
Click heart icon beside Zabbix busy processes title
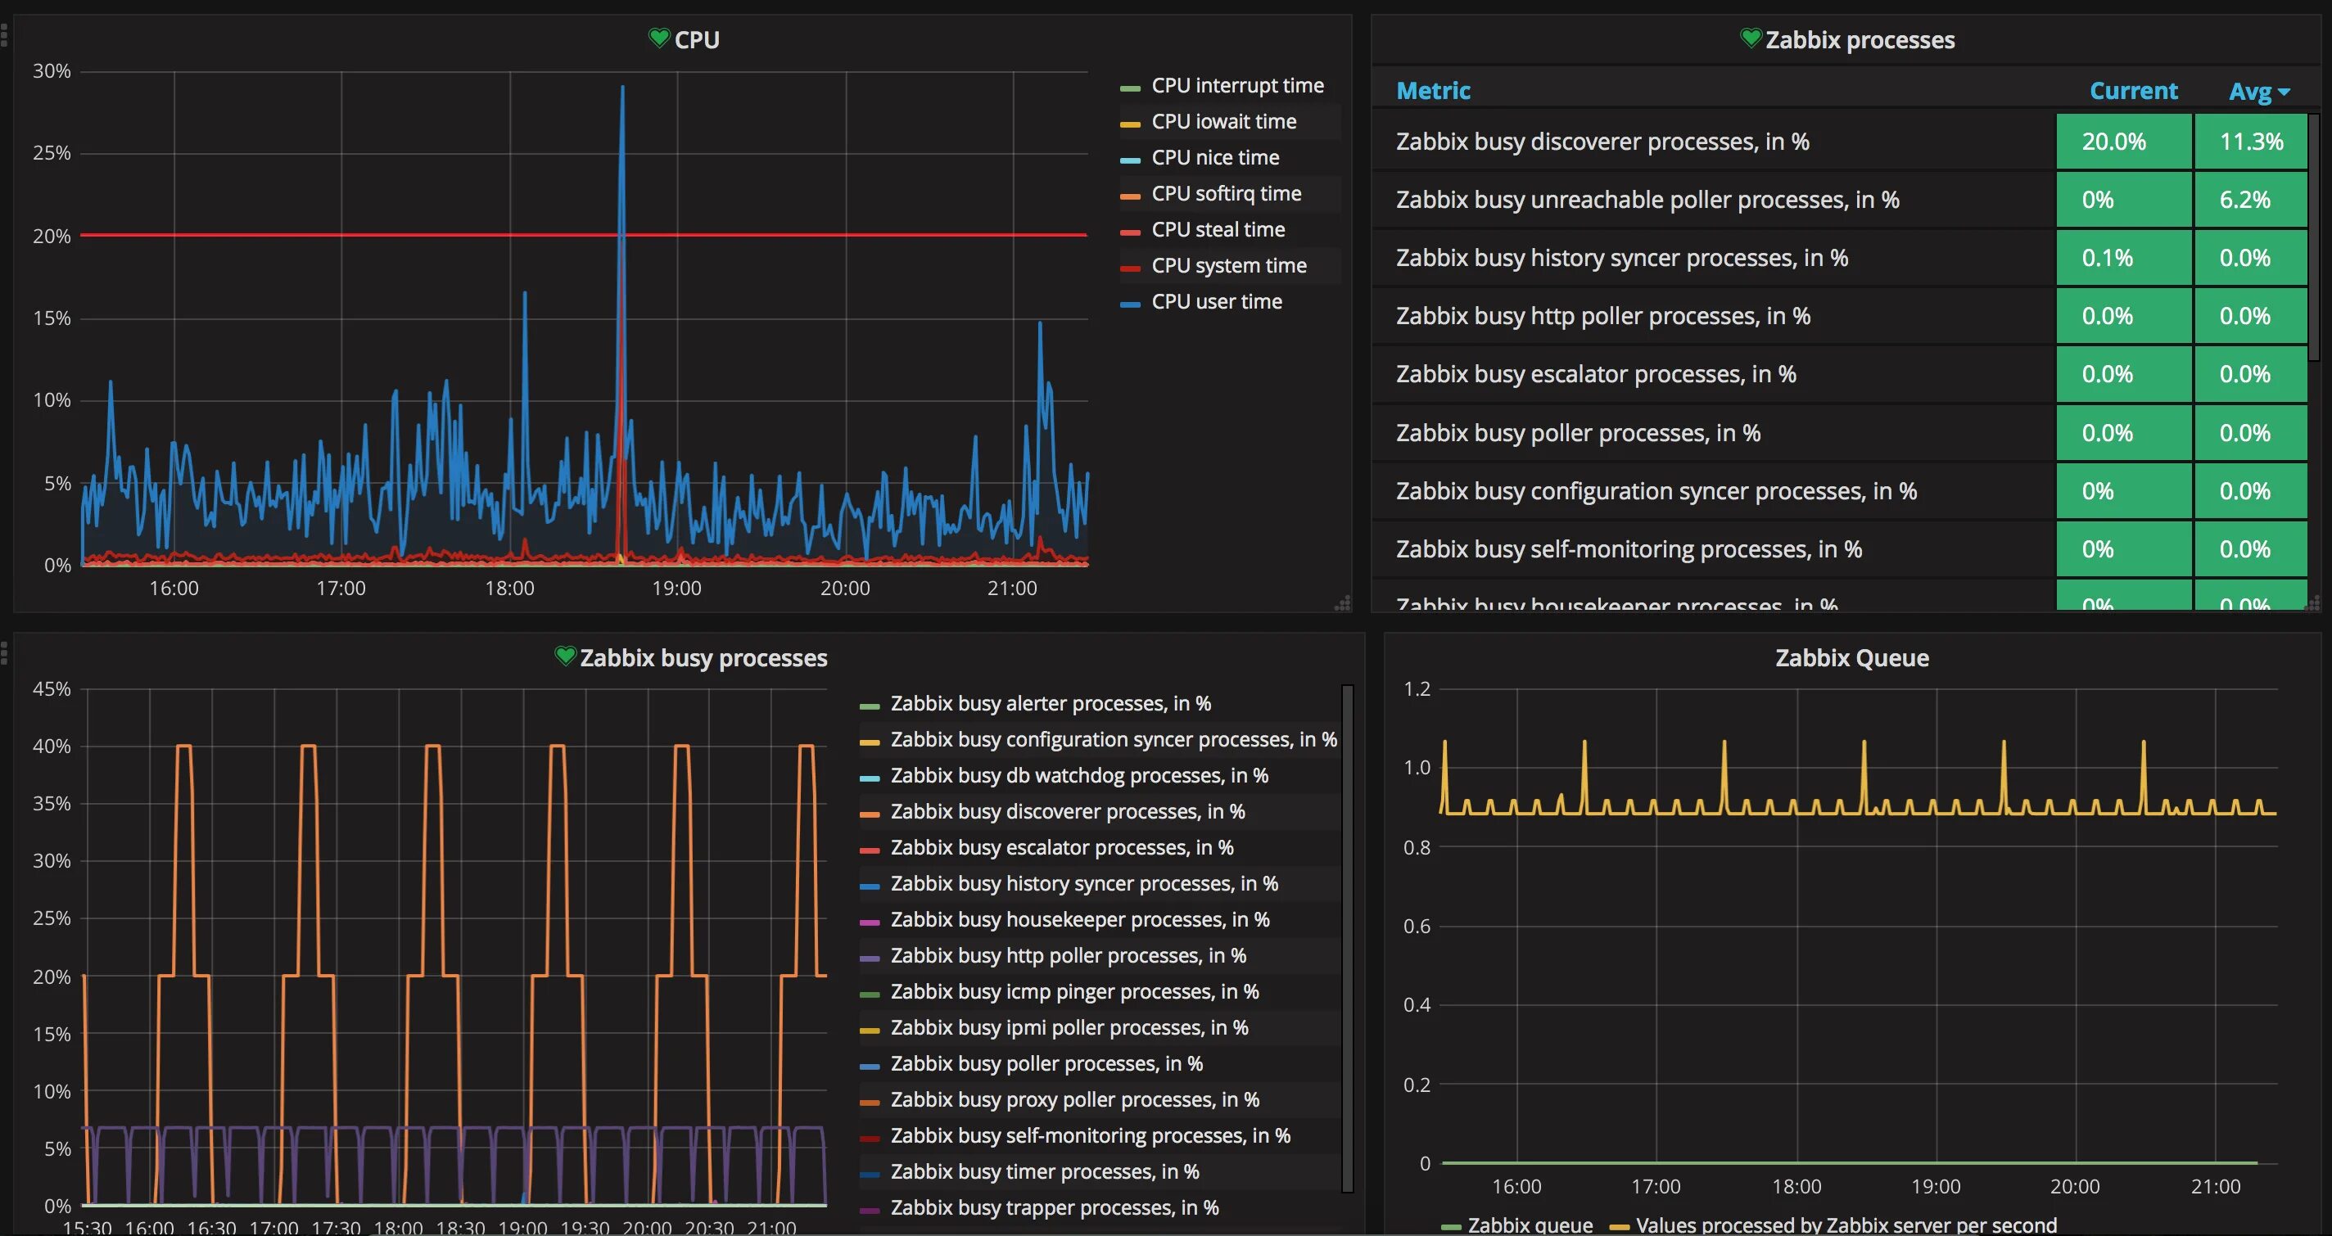(565, 656)
